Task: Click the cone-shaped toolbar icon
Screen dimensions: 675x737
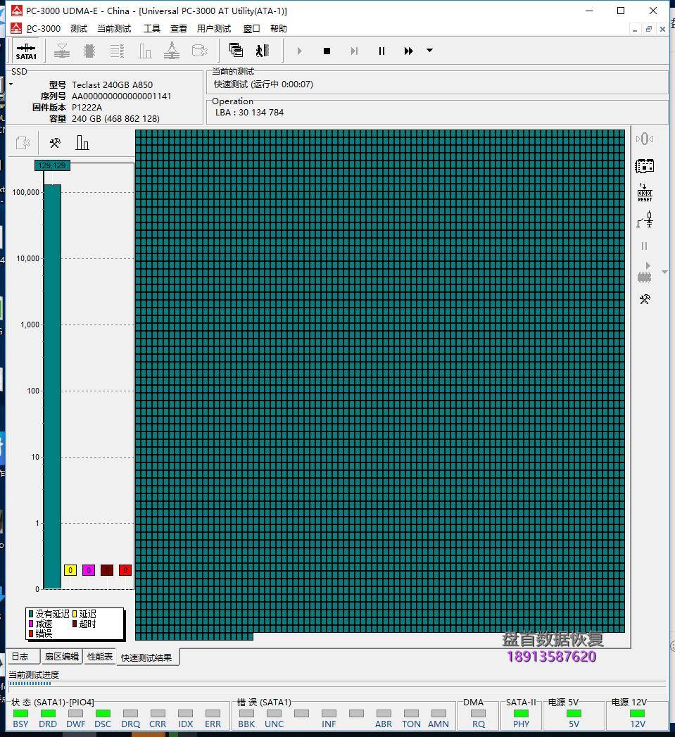Action: tap(172, 50)
